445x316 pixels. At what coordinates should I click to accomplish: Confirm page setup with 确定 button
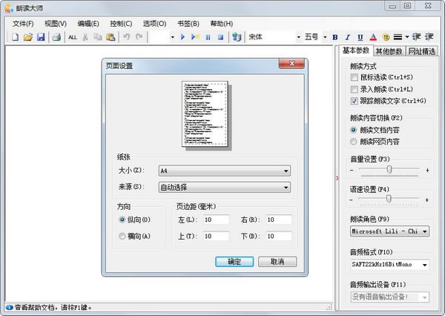click(234, 262)
